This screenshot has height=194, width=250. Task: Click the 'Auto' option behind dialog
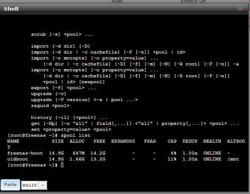coord(117,1)
